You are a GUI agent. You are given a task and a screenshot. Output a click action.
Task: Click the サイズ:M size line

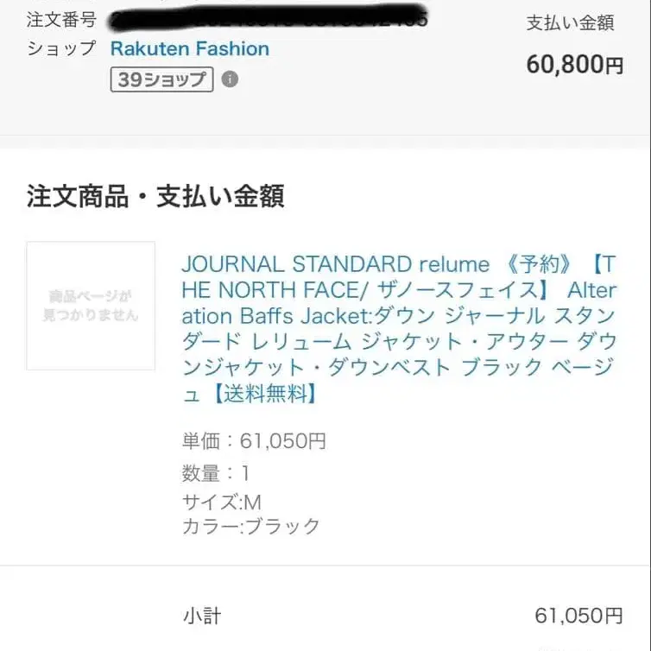(222, 502)
